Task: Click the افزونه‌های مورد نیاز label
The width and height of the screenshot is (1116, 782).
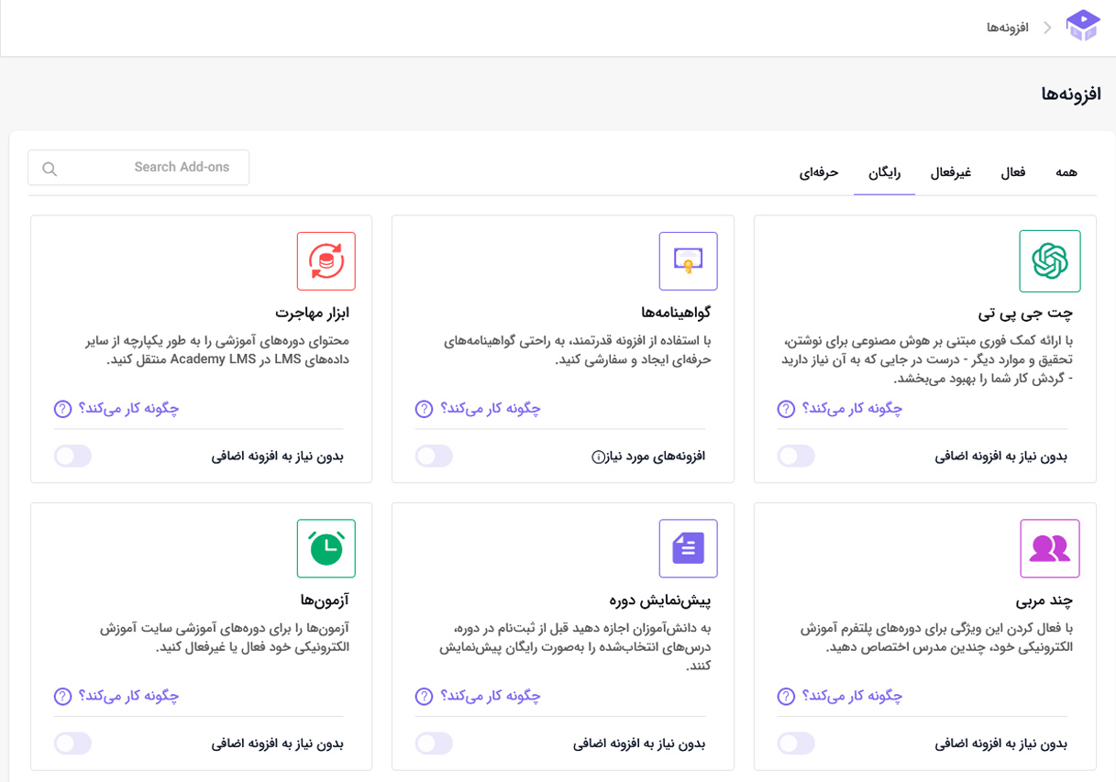Action: coord(656,457)
